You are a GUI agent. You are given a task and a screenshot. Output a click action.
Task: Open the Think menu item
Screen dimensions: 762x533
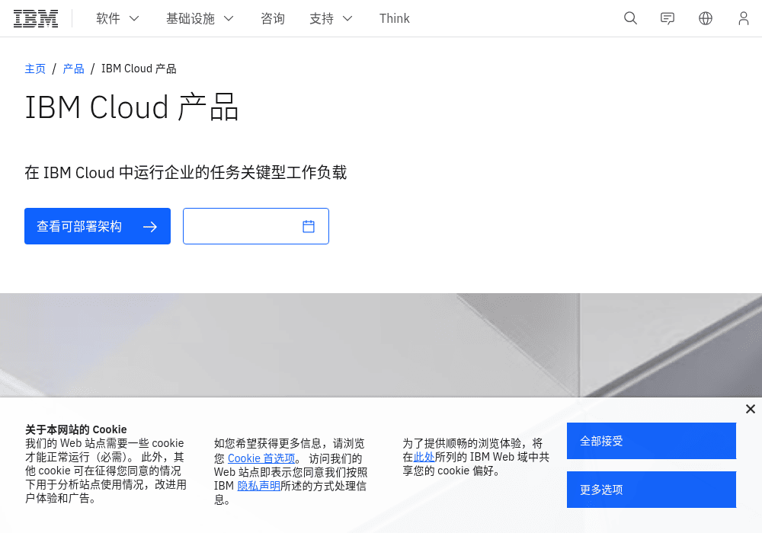394,18
